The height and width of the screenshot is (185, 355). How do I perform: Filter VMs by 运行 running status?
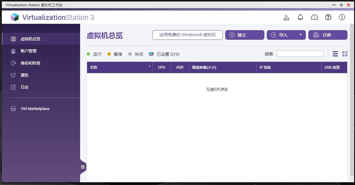pos(95,54)
